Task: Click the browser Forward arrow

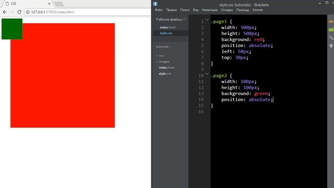Action: (12, 12)
